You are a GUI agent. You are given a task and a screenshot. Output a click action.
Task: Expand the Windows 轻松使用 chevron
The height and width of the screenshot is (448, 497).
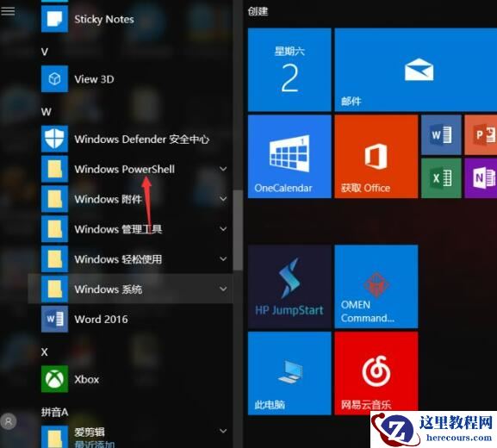click(x=223, y=259)
